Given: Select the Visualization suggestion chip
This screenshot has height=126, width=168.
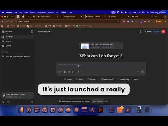Looking at the screenshot, I should tap(124, 79).
